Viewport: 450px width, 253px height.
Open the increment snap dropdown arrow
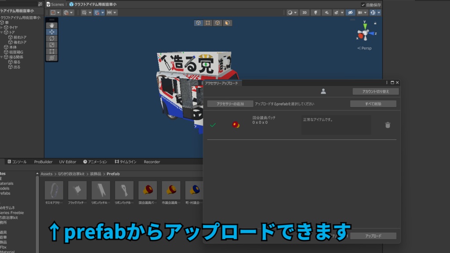pyautogui.click(x=102, y=13)
